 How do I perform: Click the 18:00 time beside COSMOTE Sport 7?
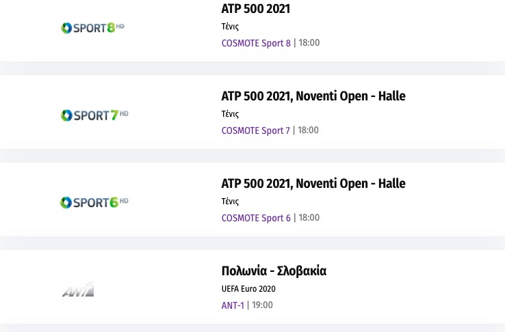pyautogui.click(x=309, y=130)
